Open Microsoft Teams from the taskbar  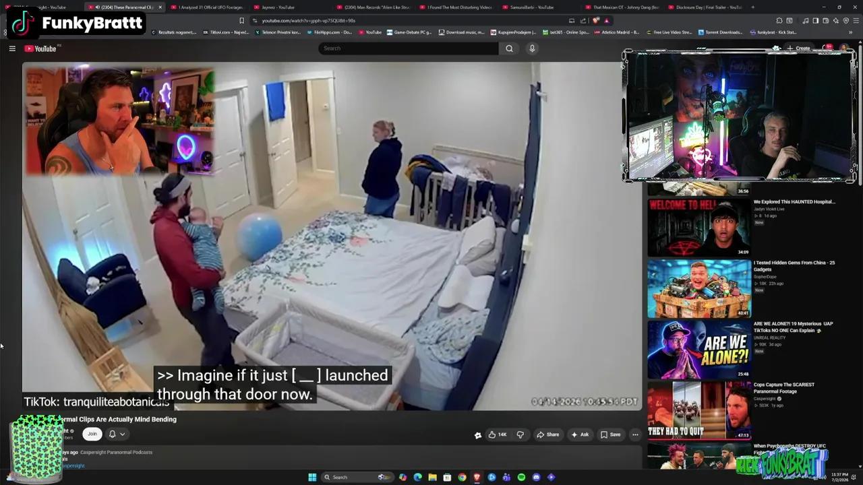point(506,477)
